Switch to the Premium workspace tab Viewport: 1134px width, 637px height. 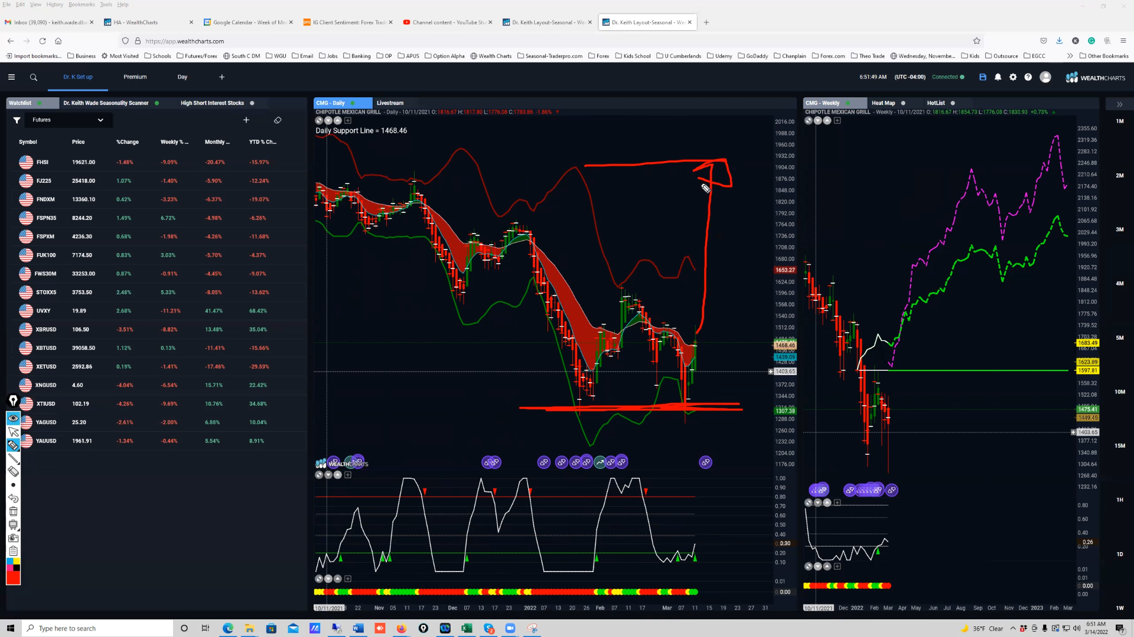(135, 77)
